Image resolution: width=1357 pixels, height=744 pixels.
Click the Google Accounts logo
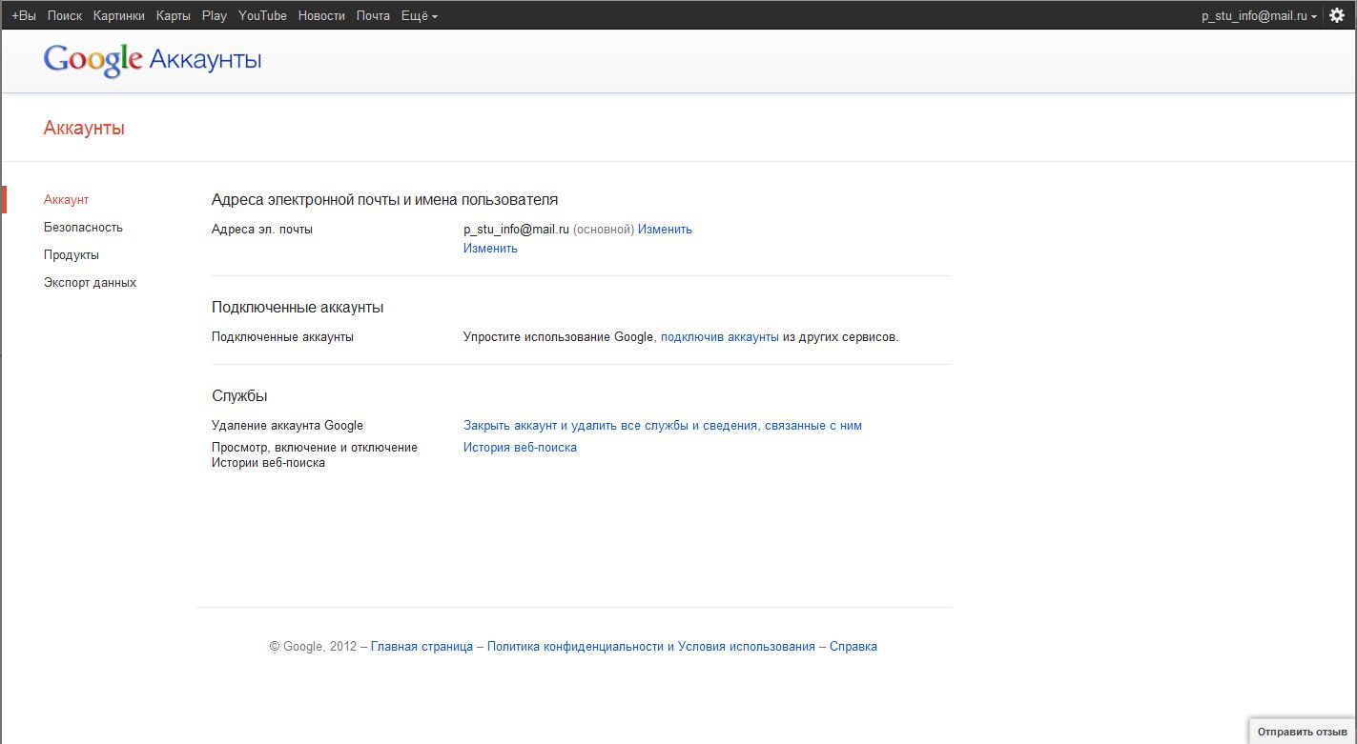pos(153,60)
